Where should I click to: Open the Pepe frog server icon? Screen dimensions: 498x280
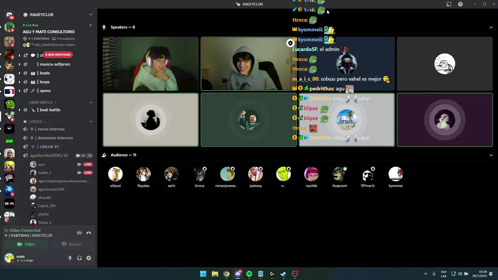(9, 104)
